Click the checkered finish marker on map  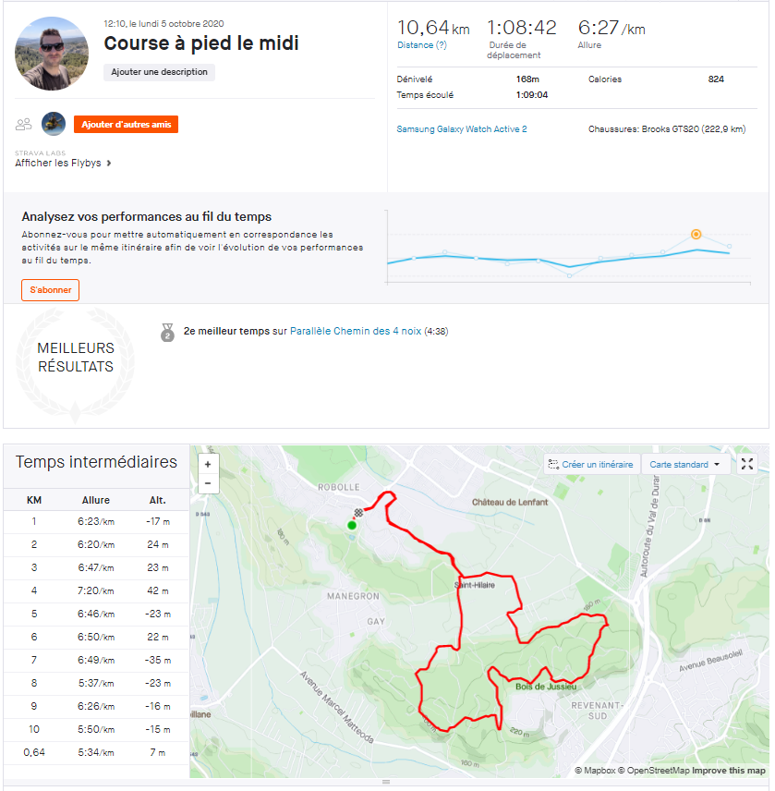[358, 513]
